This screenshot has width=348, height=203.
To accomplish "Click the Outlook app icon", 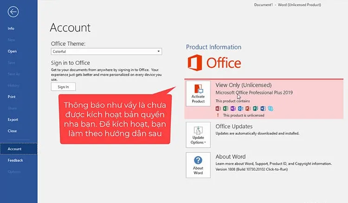I will (x=240, y=108).
